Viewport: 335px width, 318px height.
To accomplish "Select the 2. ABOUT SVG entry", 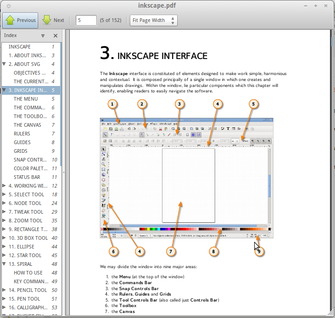I will (31, 64).
